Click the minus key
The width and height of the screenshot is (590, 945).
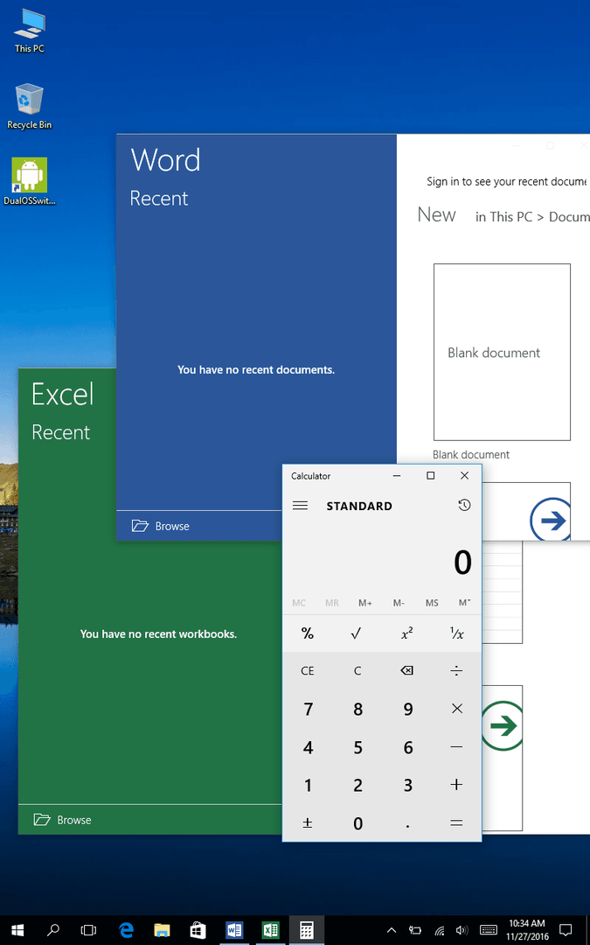(457, 747)
